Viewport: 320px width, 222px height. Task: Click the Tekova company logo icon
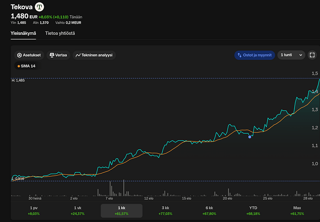tap(40, 7)
